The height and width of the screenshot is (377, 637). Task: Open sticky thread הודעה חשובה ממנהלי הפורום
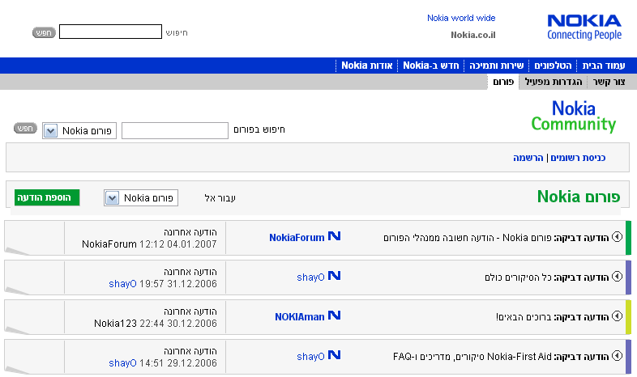click(467, 238)
